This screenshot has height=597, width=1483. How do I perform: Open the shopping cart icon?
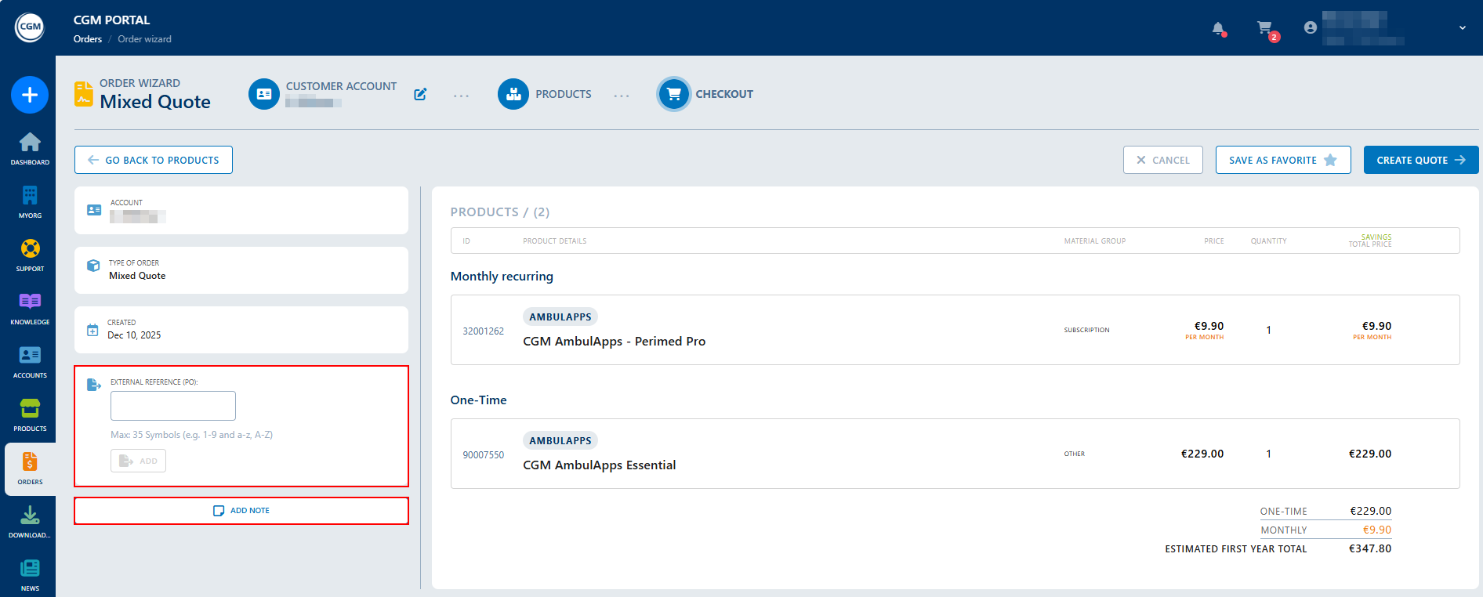(x=1264, y=28)
